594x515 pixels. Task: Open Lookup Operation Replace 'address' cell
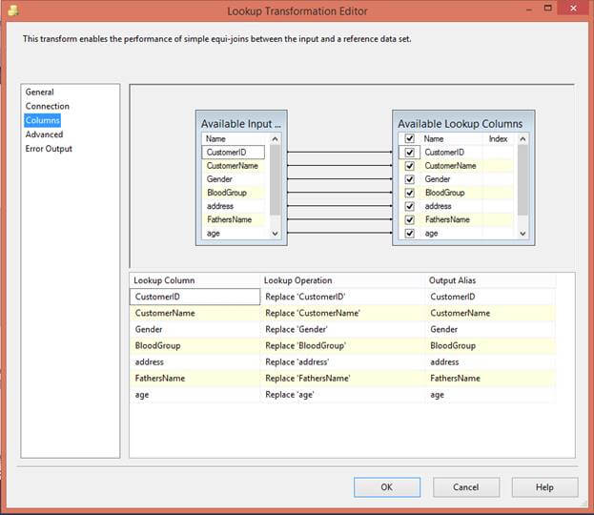pyautogui.click(x=343, y=361)
